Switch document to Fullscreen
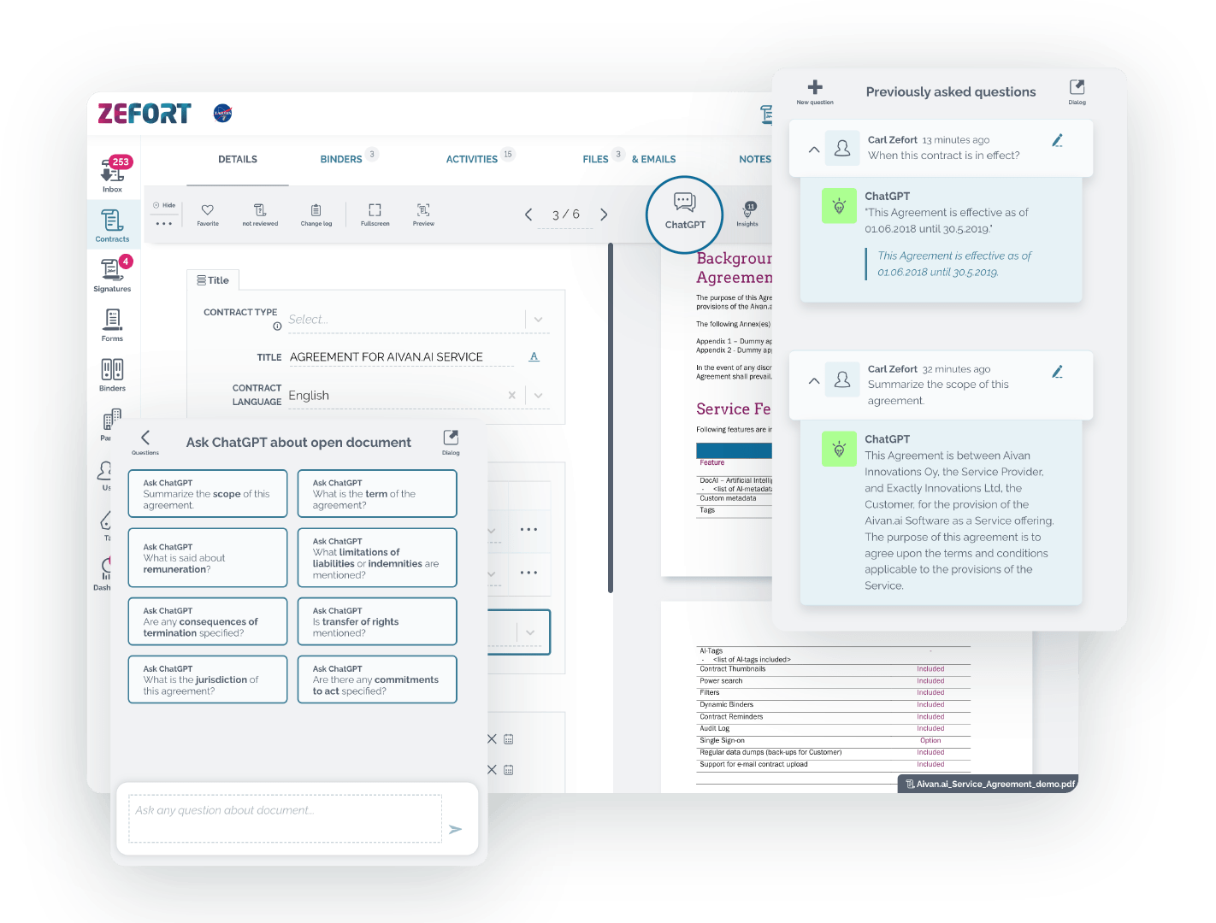Viewport: 1216px width, 923px height. pos(375,215)
